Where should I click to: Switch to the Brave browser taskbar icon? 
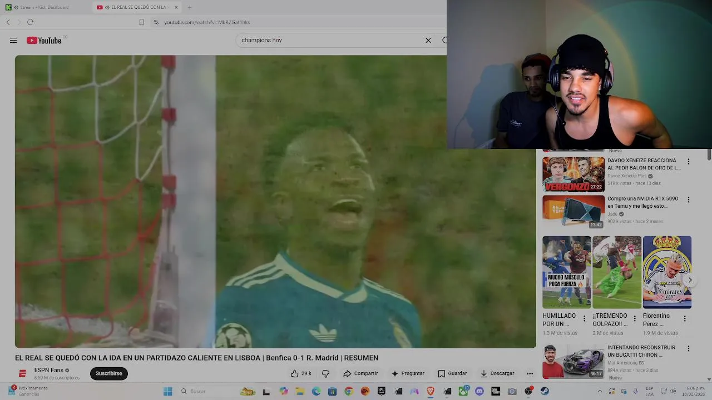(x=431, y=391)
